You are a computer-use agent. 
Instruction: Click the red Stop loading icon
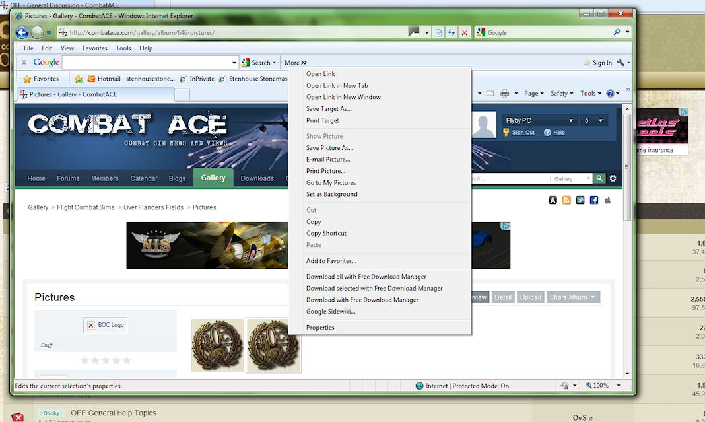(465, 32)
